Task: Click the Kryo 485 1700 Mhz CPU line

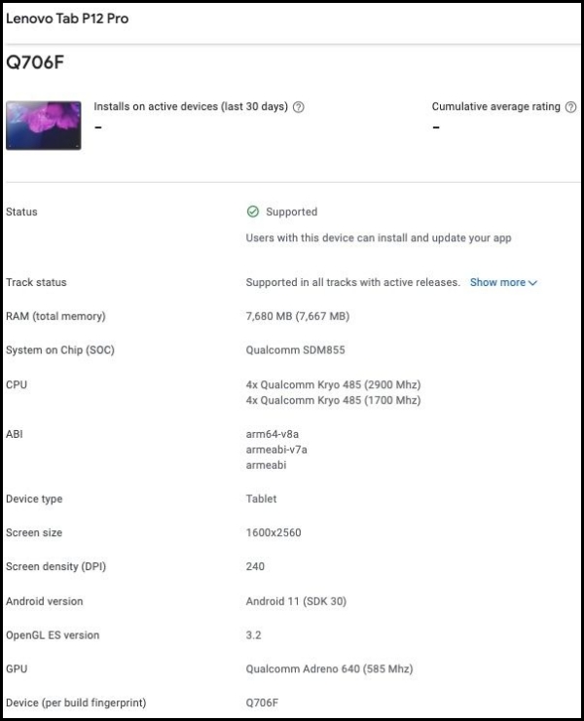Action: click(x=334, y=400)
